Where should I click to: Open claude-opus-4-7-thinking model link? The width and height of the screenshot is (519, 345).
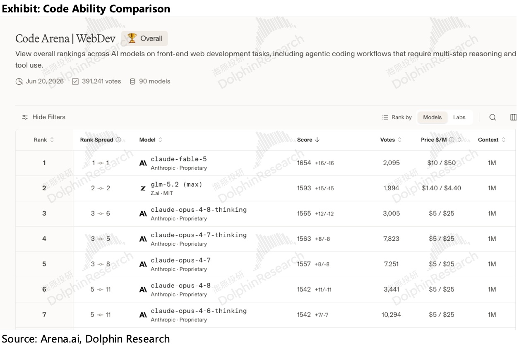point(199,235)
